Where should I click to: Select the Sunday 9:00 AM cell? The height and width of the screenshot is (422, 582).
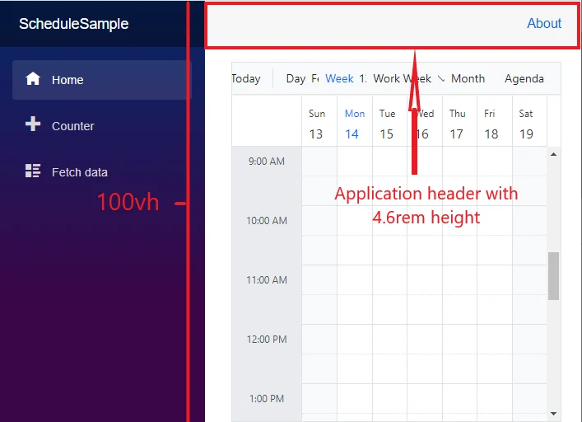(x=319, y=162)
